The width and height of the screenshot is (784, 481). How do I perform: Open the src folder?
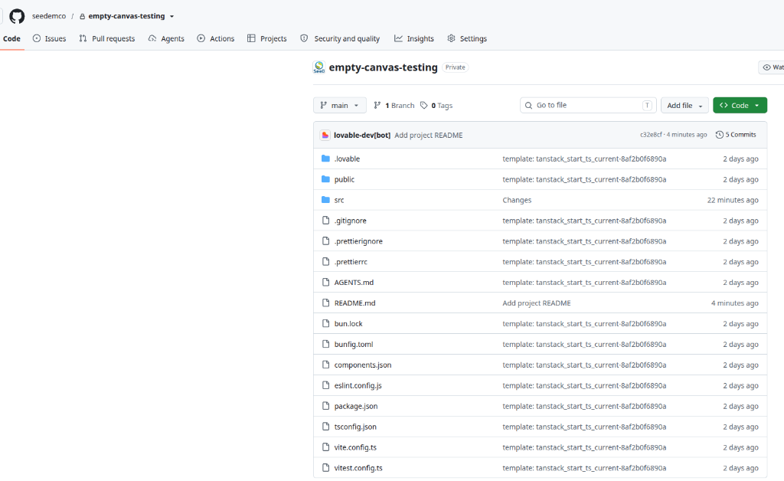point(339,200)
